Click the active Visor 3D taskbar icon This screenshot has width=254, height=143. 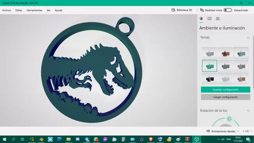[197, 139]
